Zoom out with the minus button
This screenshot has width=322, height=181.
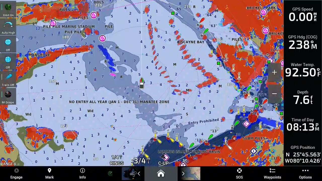tap(274, 94)
